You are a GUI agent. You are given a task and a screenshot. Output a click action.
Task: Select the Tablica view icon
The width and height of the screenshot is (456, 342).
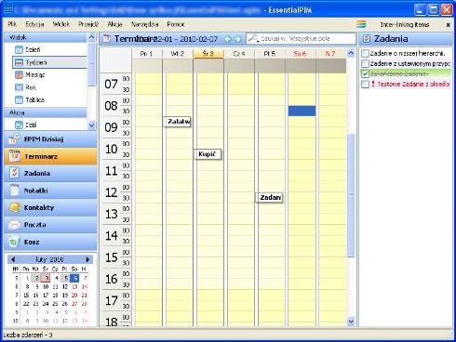click(19, 99)
